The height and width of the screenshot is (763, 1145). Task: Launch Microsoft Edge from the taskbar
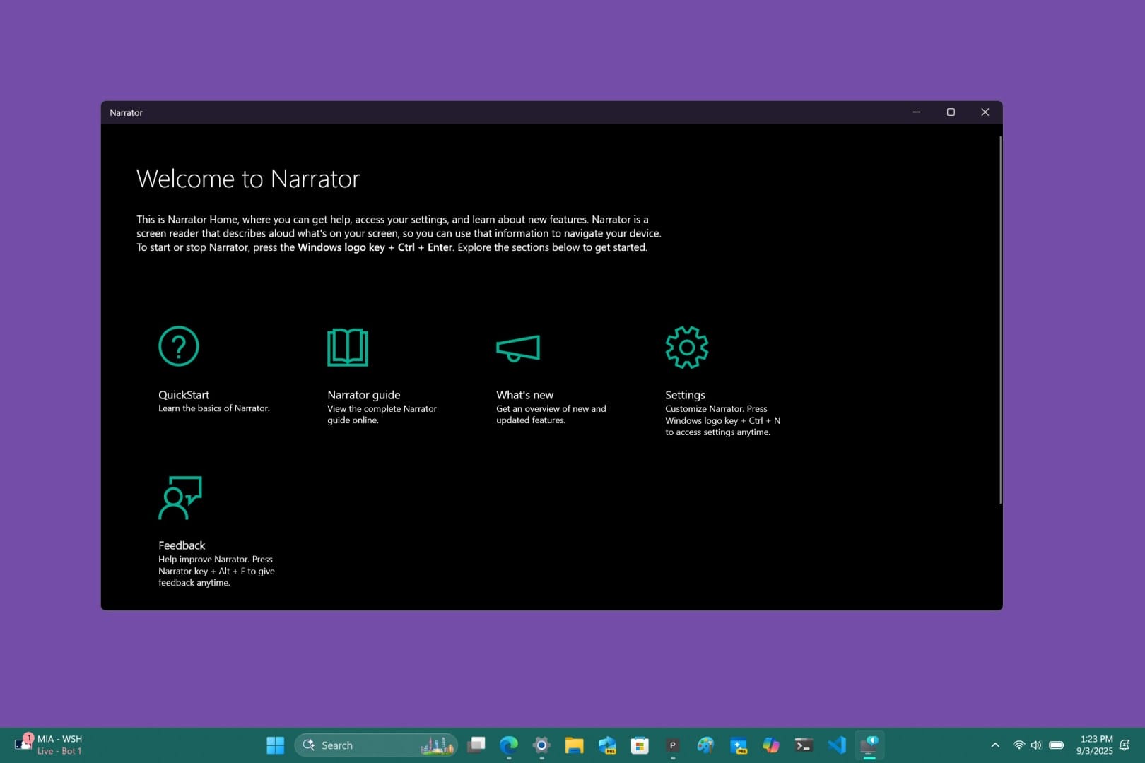[509, 745]
